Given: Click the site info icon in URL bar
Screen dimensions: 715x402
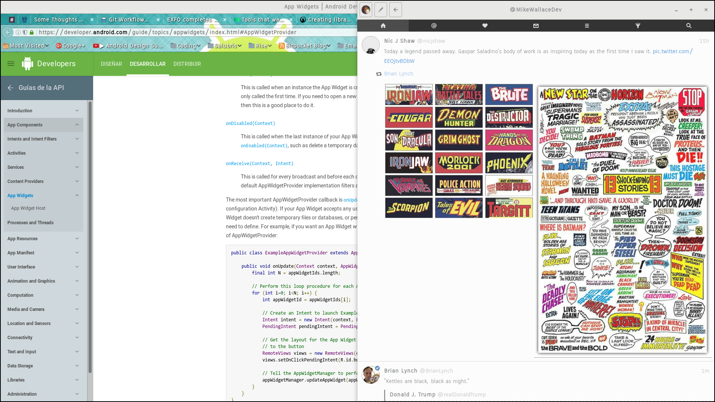Looking at the screenshot, I should tap(18, 32).
